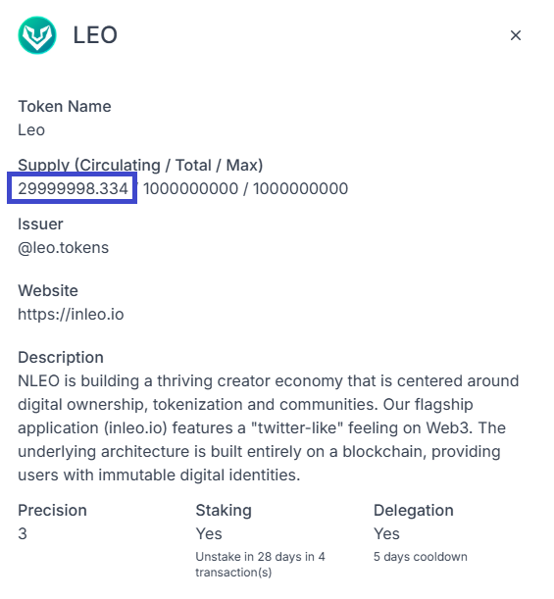Image resolution: width=554 pixels, height=599 pixels.
Task: Click the @leo.tokens issuer name
Action: pos(63,248)
